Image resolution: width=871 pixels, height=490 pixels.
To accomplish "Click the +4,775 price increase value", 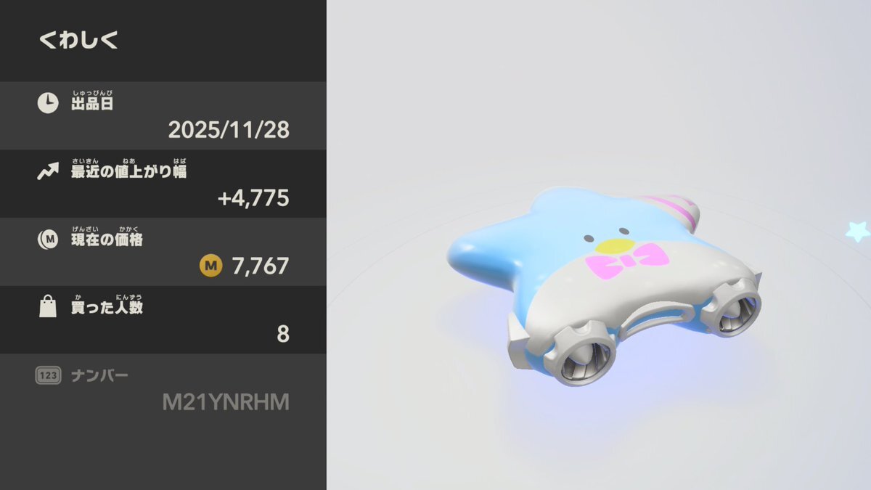I will coord(253,198).
